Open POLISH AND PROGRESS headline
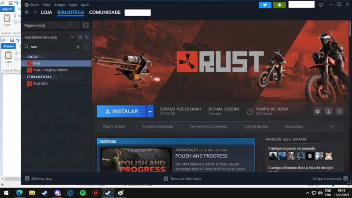352x198 pixels. [202, 156]
